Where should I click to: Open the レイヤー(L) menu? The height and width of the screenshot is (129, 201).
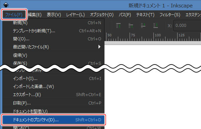pos(75,15)
